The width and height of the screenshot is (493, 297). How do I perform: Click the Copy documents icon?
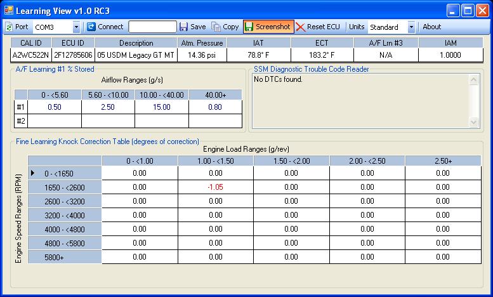pos(216,27)
